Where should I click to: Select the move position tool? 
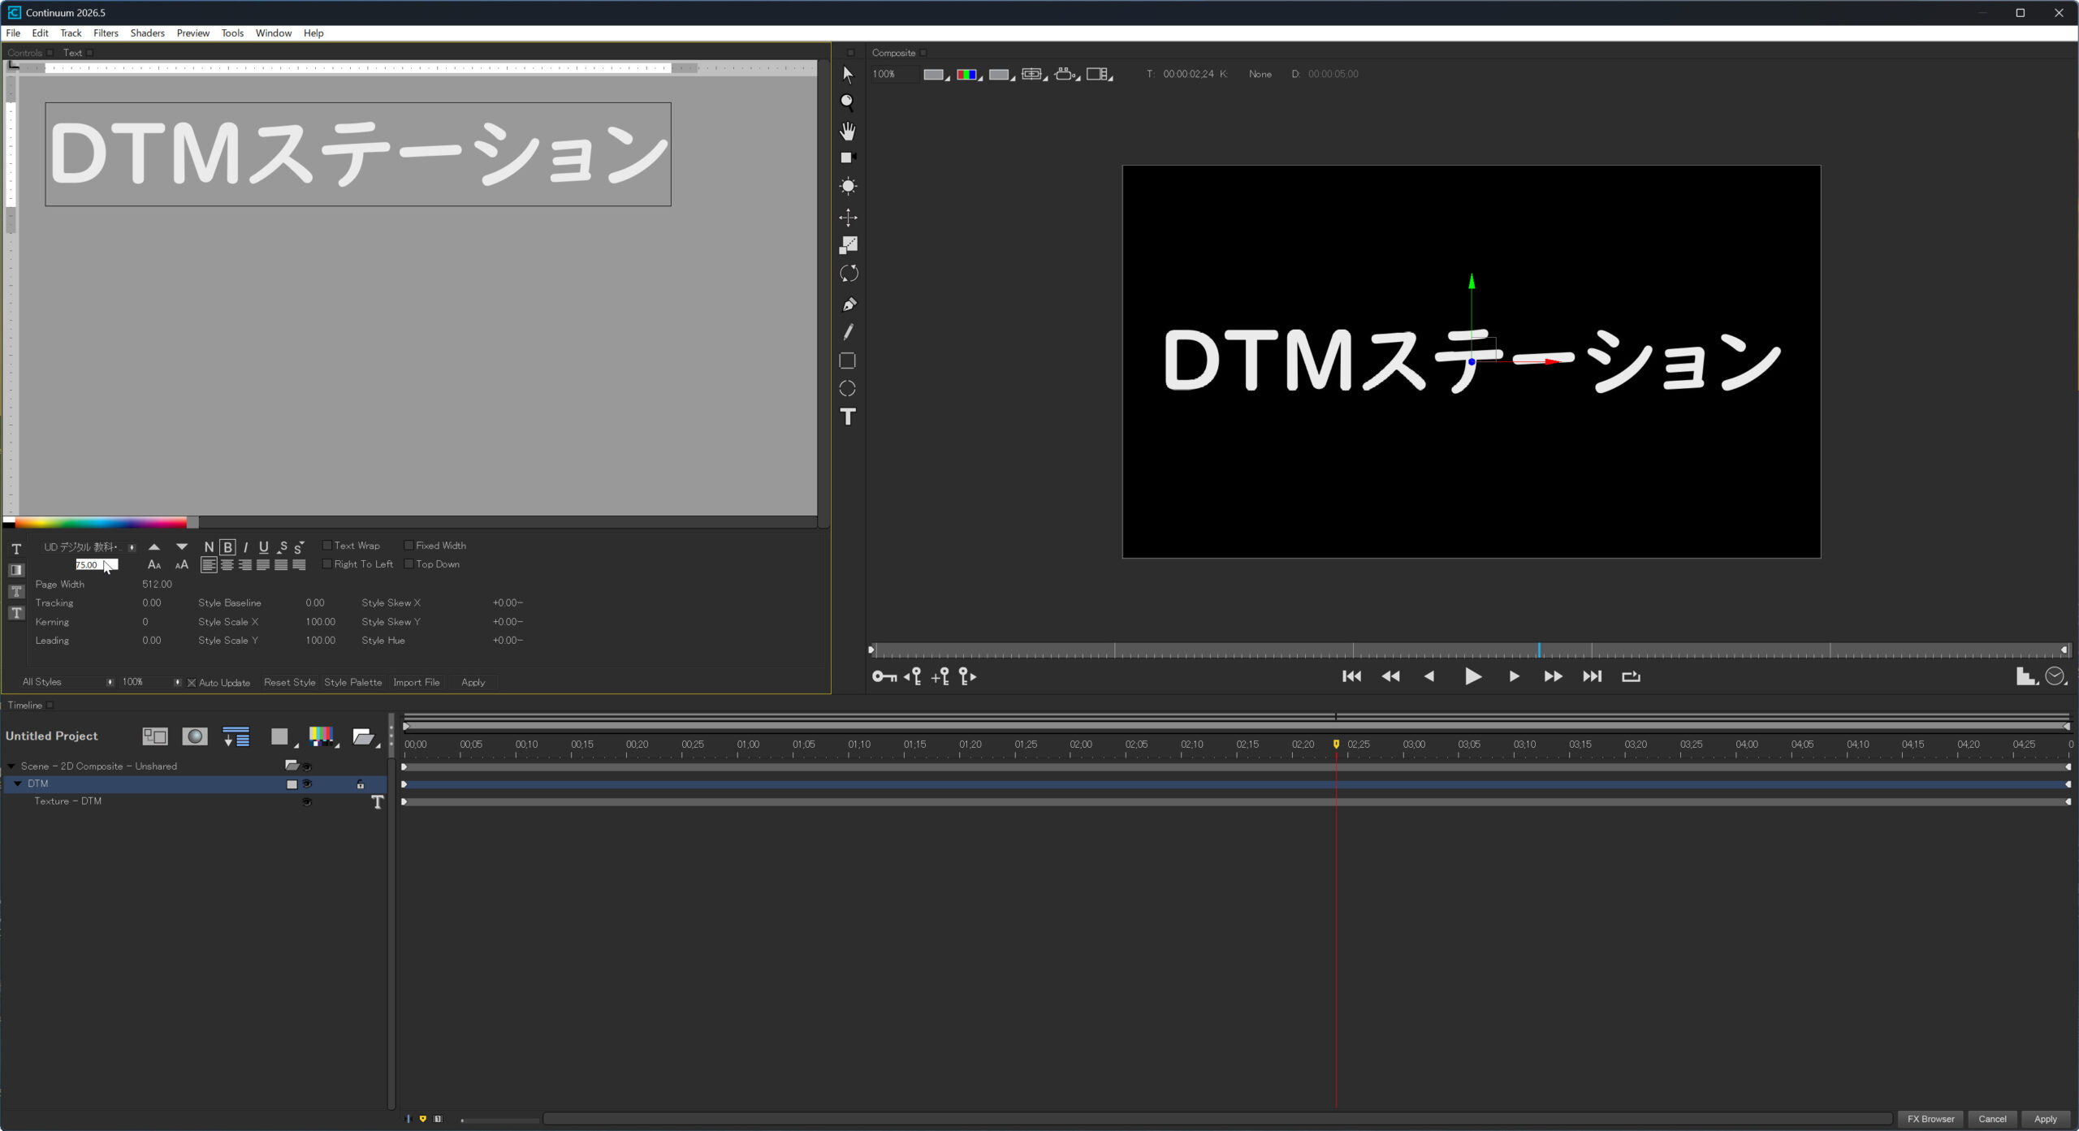[848, 217]
